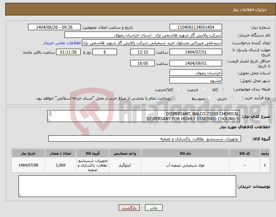Click the page title جزئیات اطلاعات نیاز
The height and width of the screenshot is (217, 276).
point(250,9)
